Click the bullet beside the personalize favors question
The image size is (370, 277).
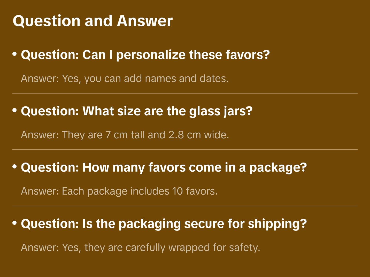pos(15,54)
